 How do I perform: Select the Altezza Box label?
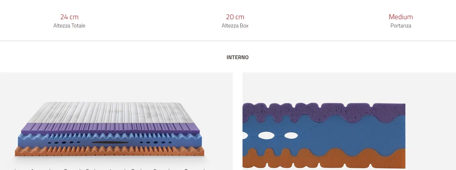click(x=235, y=25)
